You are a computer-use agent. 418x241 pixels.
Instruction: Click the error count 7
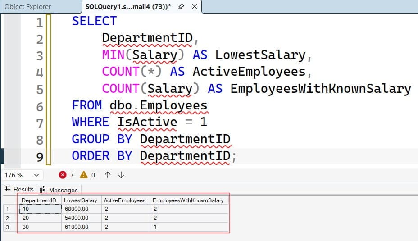72,175
